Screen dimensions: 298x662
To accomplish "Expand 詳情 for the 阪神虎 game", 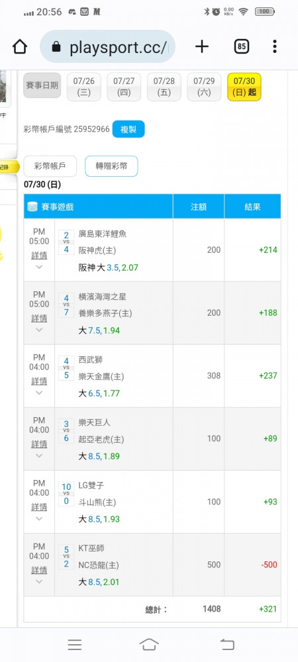I will tap(39, 256).
